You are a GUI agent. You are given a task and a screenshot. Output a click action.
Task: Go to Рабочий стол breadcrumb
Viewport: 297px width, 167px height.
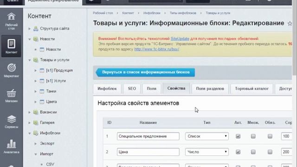[103, 13]
